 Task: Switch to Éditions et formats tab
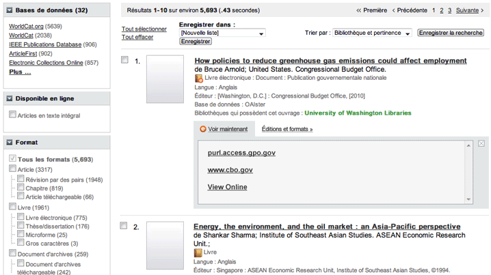point(287,129)
